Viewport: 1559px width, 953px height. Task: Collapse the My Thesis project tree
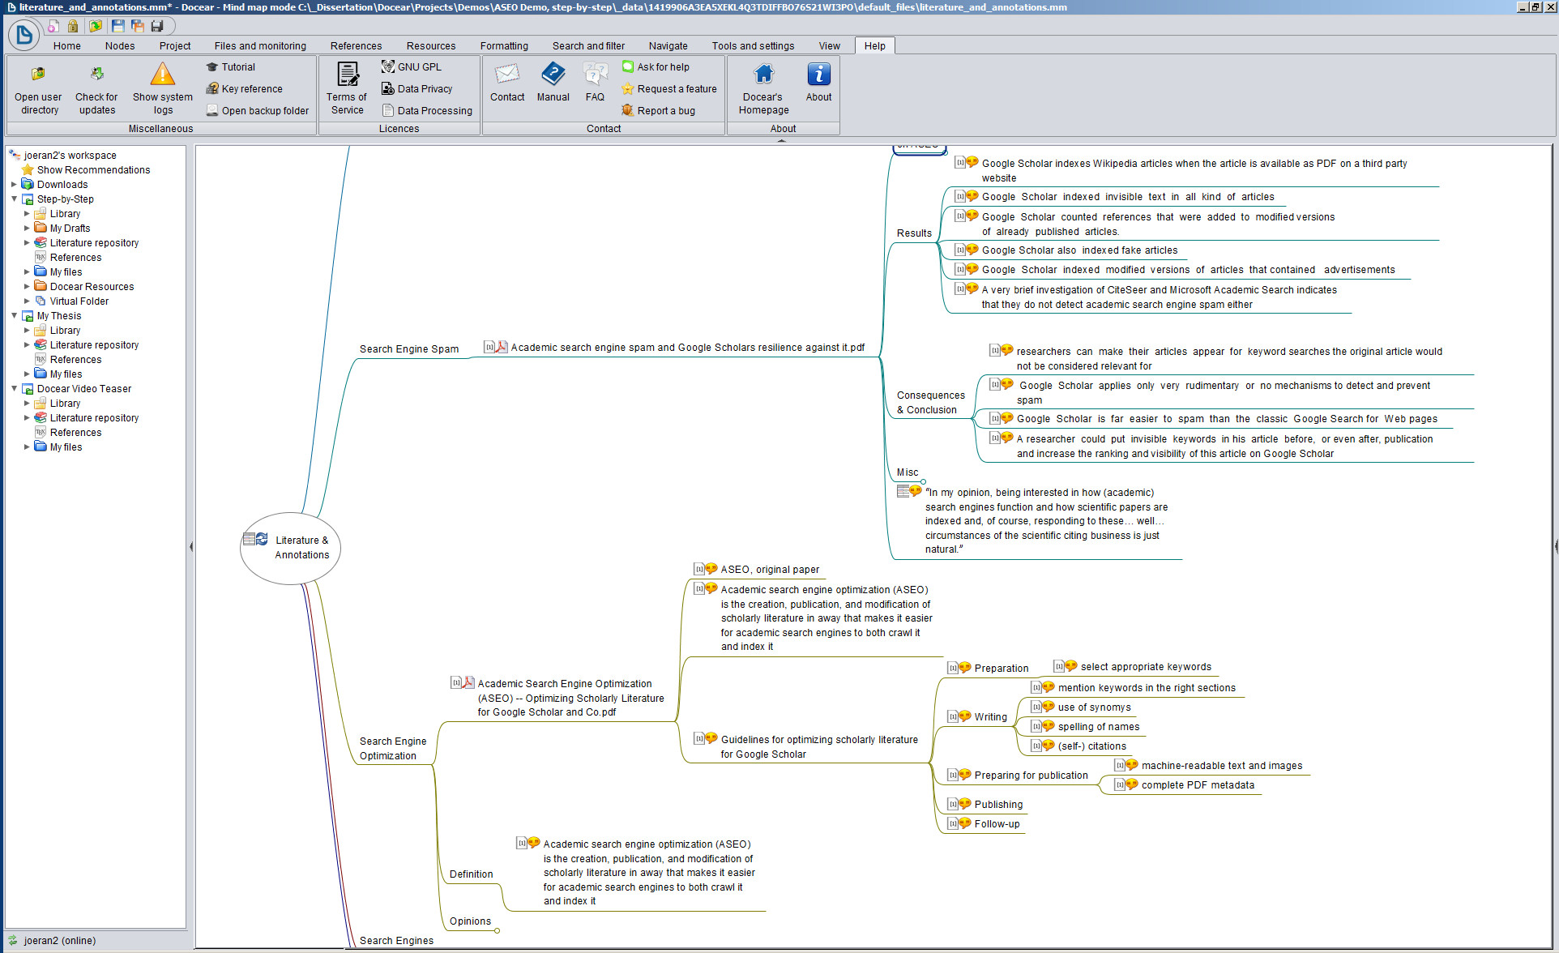point(14,315)
